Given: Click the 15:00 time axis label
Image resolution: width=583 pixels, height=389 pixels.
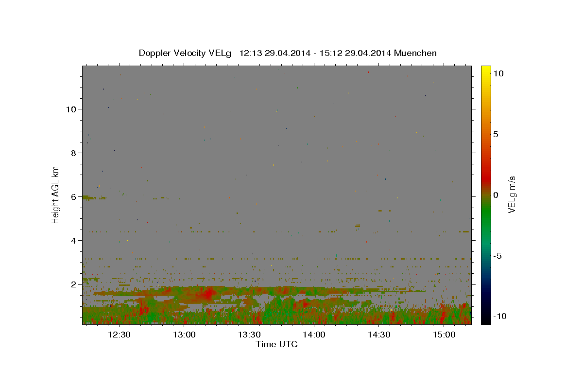Looking at the screenshot, I should [444, 335].
